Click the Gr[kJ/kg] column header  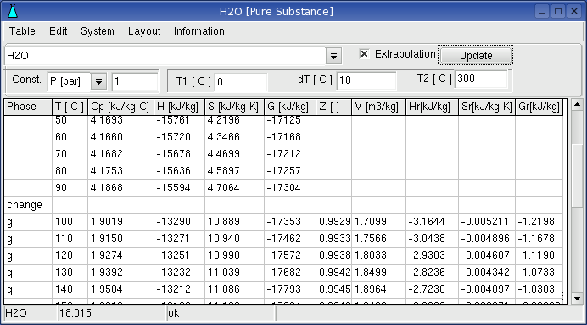[x=539, y=107]
